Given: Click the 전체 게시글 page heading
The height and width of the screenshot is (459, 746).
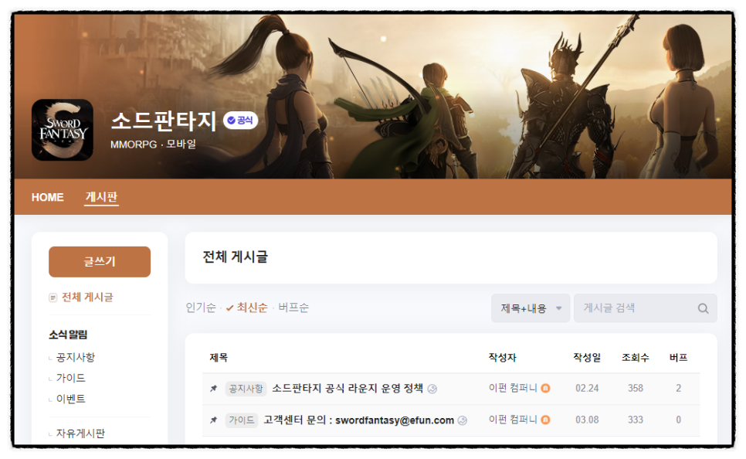Looking at the screenshot, I should [236, 257].
